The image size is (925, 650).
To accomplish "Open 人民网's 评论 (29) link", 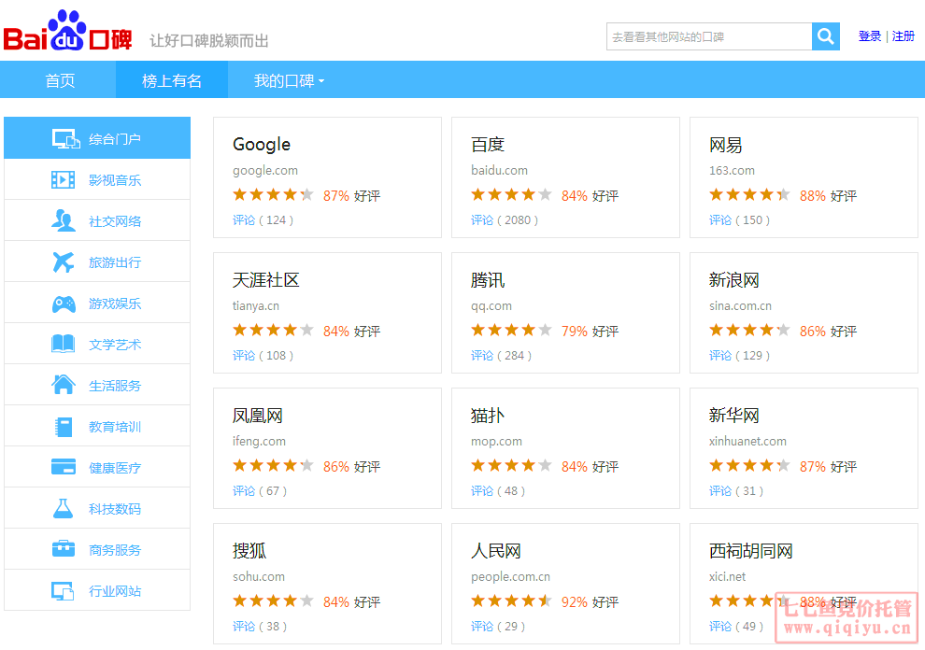I will point(497,627).
